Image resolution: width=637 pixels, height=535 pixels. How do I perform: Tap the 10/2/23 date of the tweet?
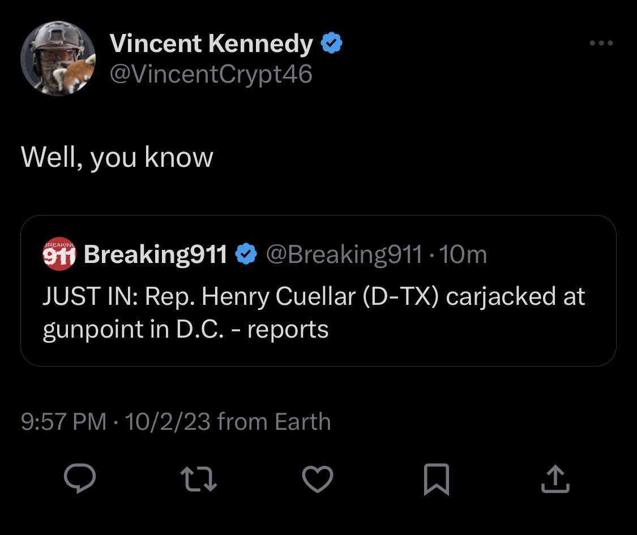[166, 422]
